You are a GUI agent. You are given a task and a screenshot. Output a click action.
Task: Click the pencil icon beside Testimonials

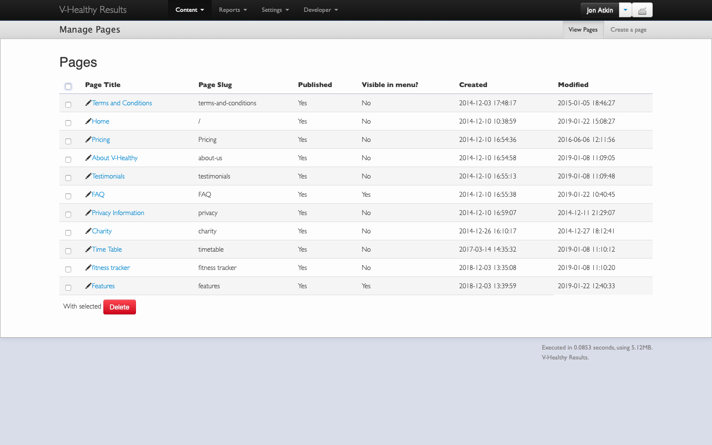pyautogui.click(x=88, y=176)
